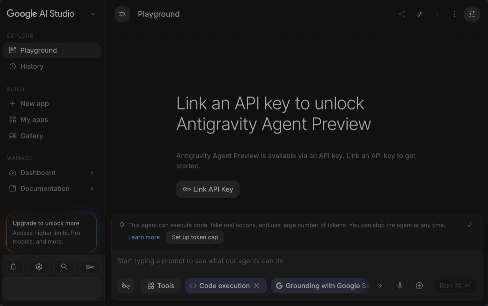Click the Upgrade to unlock more card
The width and height of the screenshot is (488, 306).
[x=52, y=232]
